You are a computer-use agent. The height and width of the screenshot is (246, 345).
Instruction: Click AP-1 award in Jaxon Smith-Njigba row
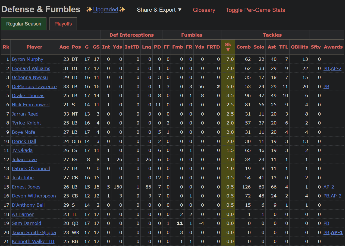click(x=337, y=232)
